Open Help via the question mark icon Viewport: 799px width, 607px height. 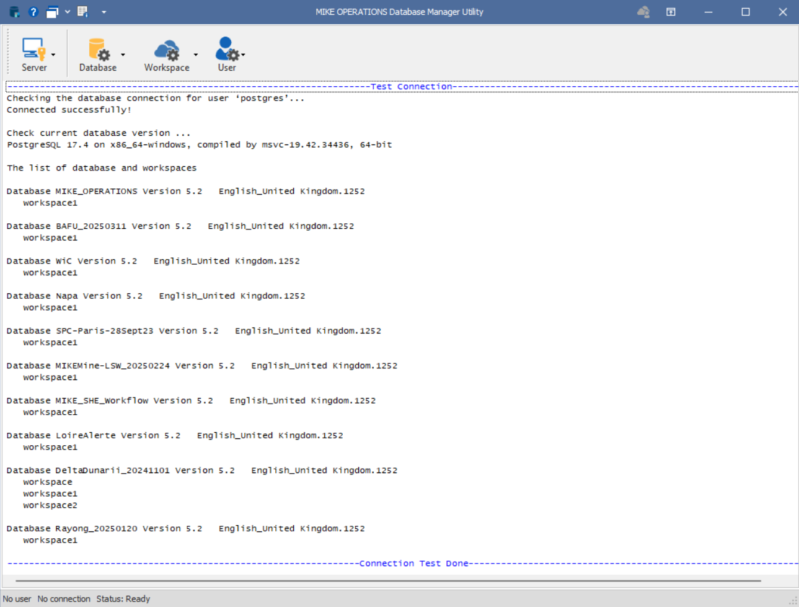point(33,12)
